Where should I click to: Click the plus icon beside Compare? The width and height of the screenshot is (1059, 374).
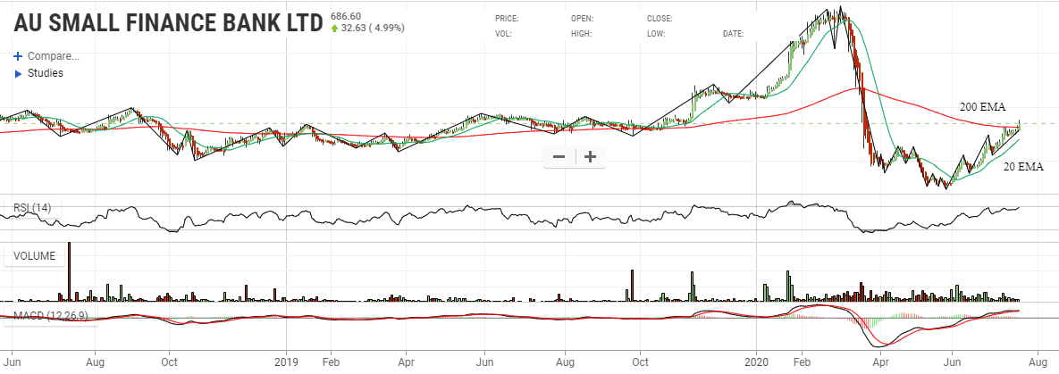pyautogui.click(x=18, y=56)
